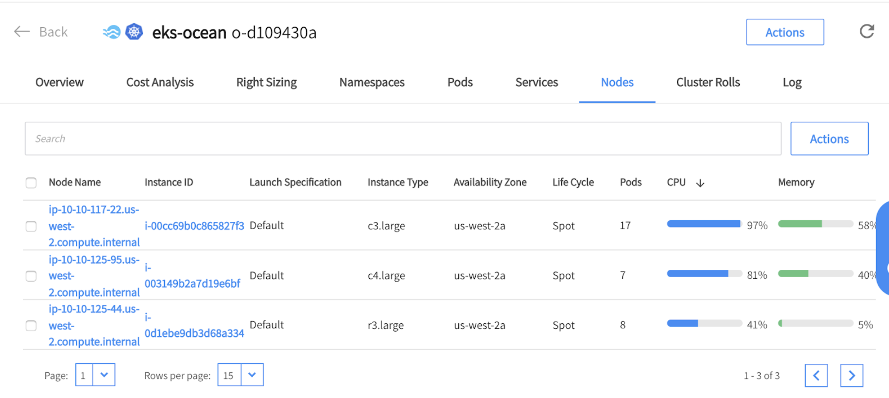This screenshot has height=398, width=889.
Task: Click the 5% memory usage bar
Action: [815, 323]
